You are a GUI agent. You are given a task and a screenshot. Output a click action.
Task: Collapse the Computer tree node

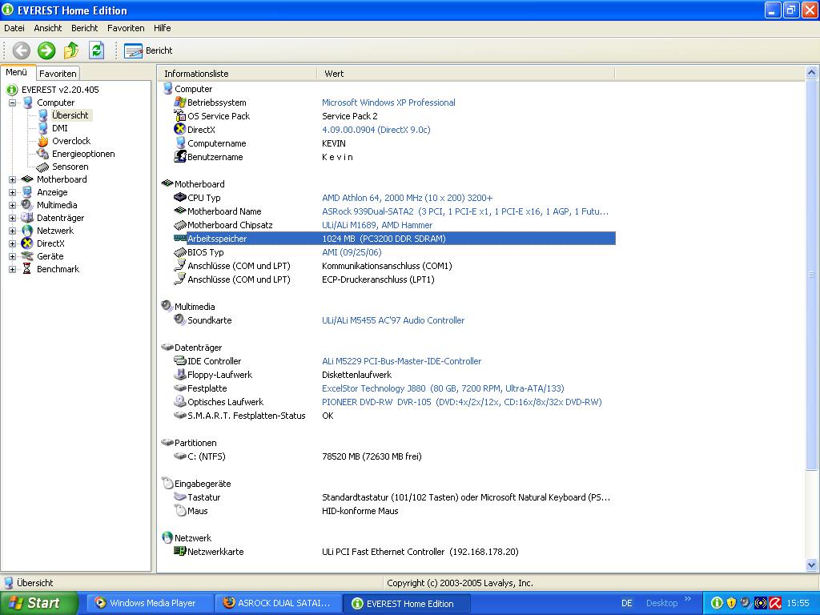click(12, 103)
